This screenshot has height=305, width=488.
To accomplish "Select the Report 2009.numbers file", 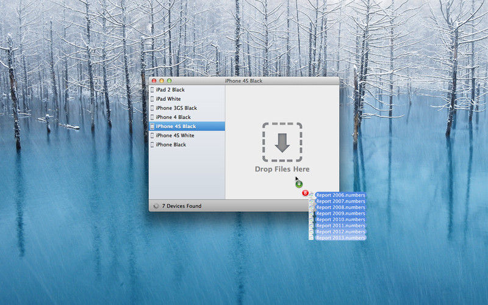I will [x=340, y=213].
